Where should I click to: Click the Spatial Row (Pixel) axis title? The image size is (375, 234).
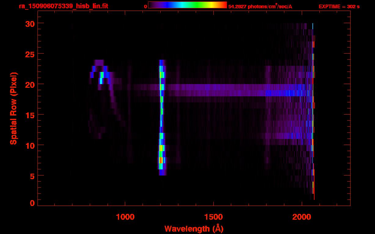(14, 108)
